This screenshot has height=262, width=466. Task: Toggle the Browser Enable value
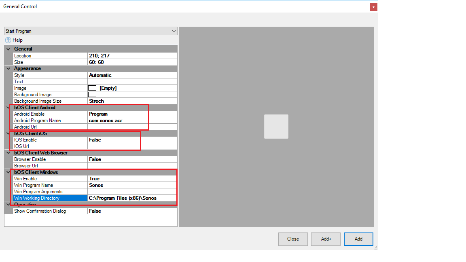pos(132,159)
